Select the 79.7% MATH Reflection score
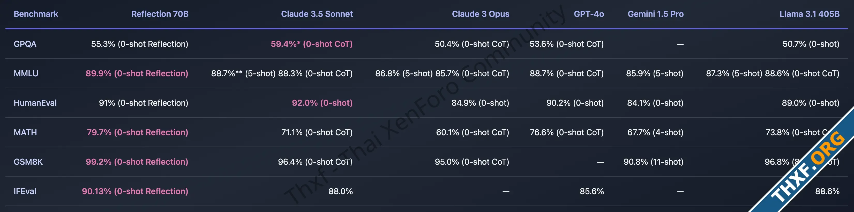Screen dimensions: 854x212 [x=138, y=132]
